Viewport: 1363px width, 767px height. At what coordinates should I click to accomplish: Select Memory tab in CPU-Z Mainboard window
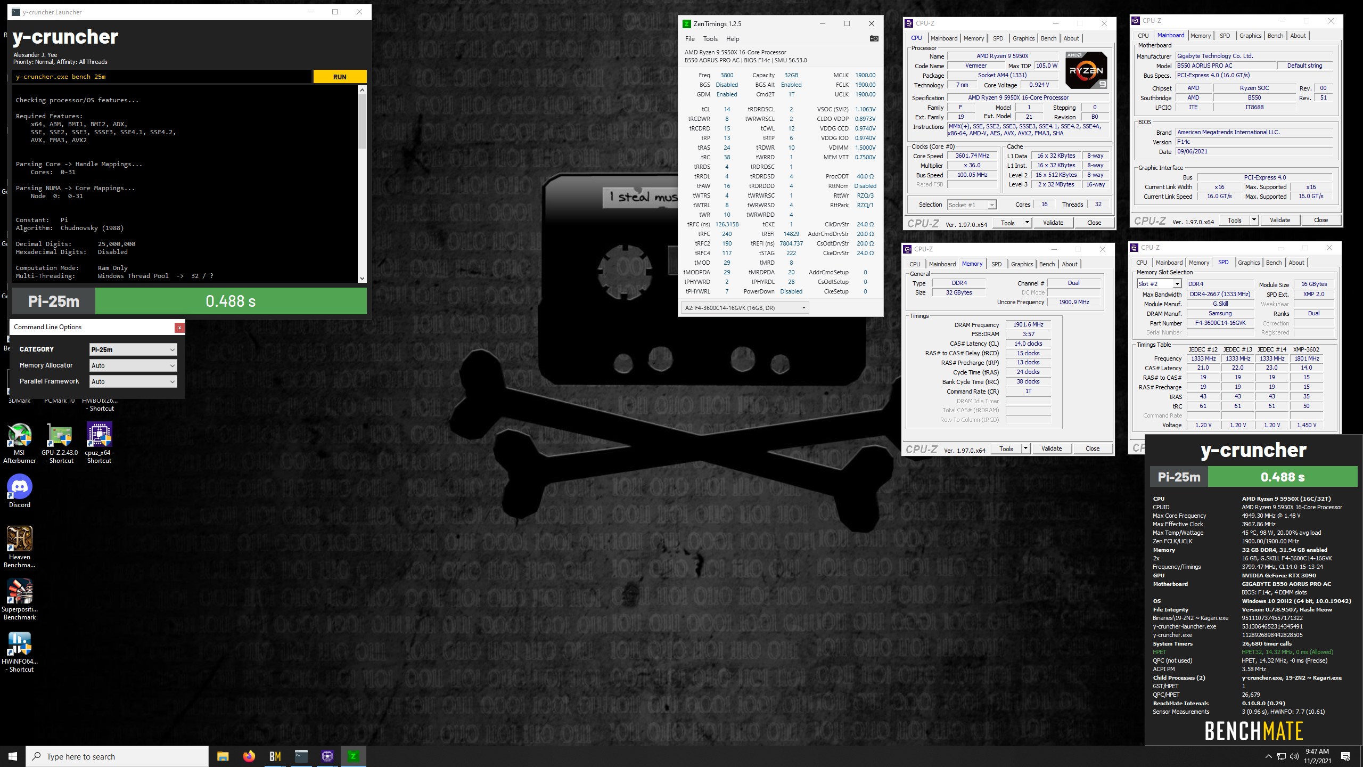1201,36
